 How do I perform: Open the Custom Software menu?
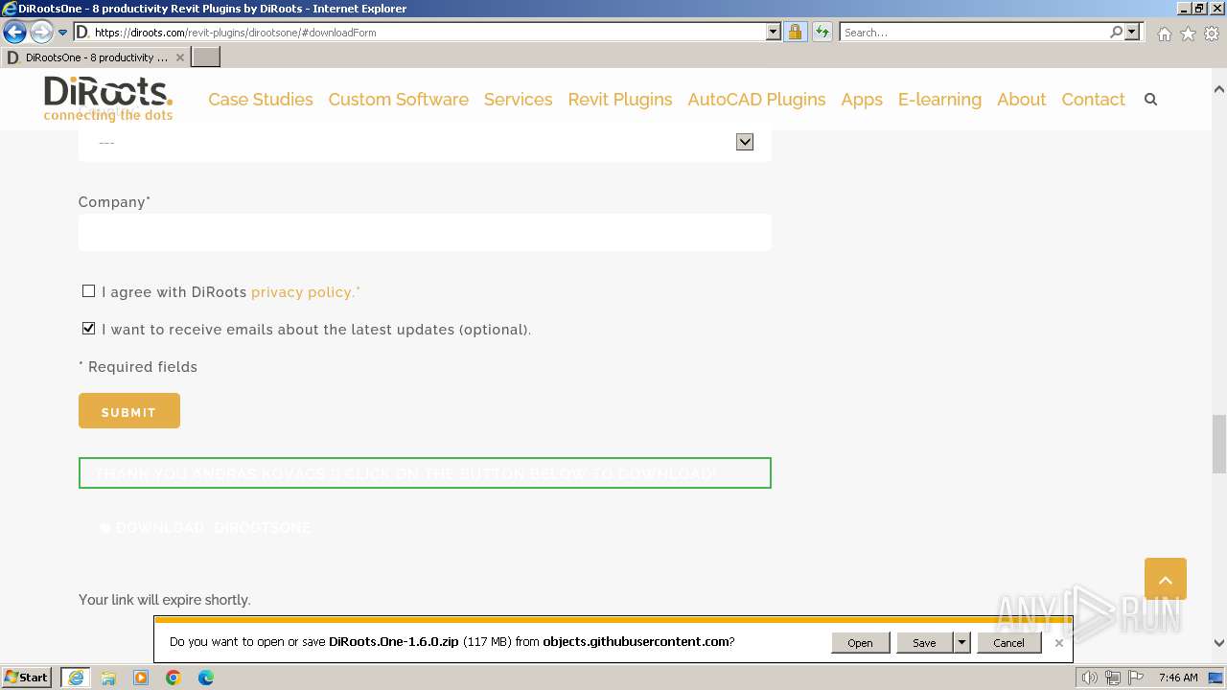coord(399,100)
